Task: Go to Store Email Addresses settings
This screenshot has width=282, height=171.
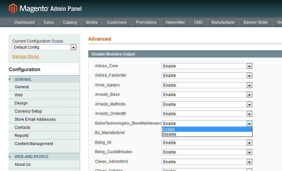Action: pyautogui.click(x=35, y=119)
